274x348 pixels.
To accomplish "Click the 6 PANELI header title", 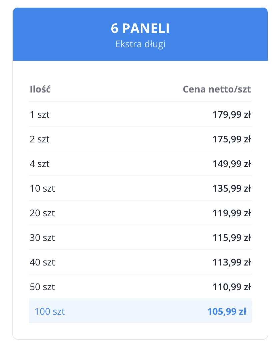I will pos(140,29).
